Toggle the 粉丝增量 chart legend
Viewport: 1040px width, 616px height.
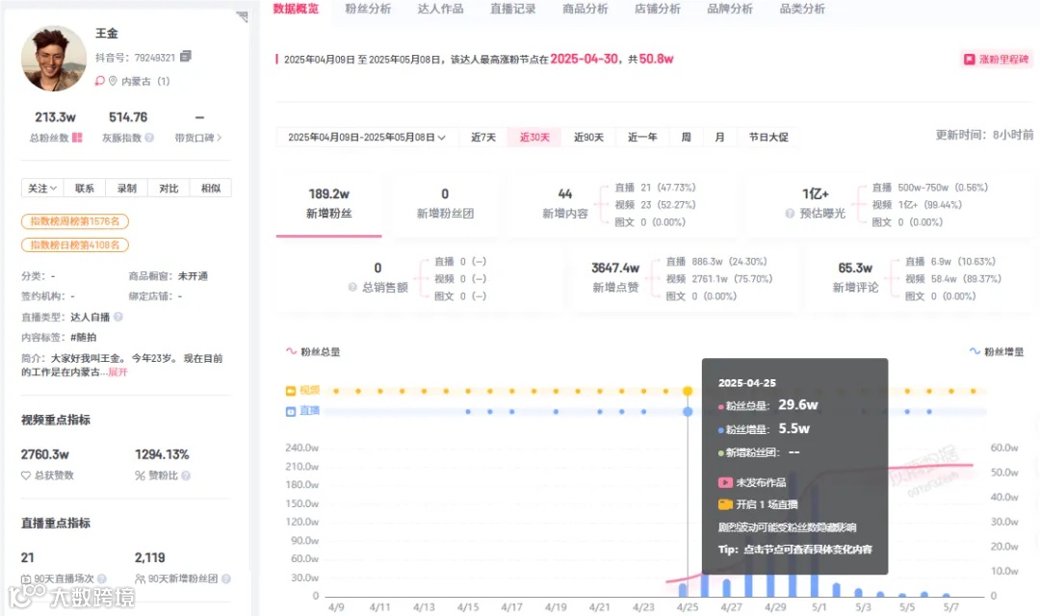click(997, 351)
